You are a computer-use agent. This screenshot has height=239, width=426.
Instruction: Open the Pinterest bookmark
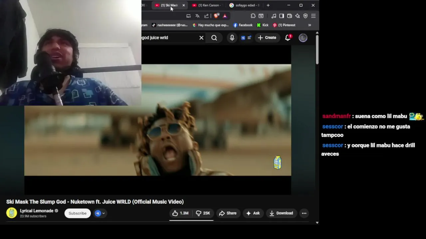(x=284, y=25)
